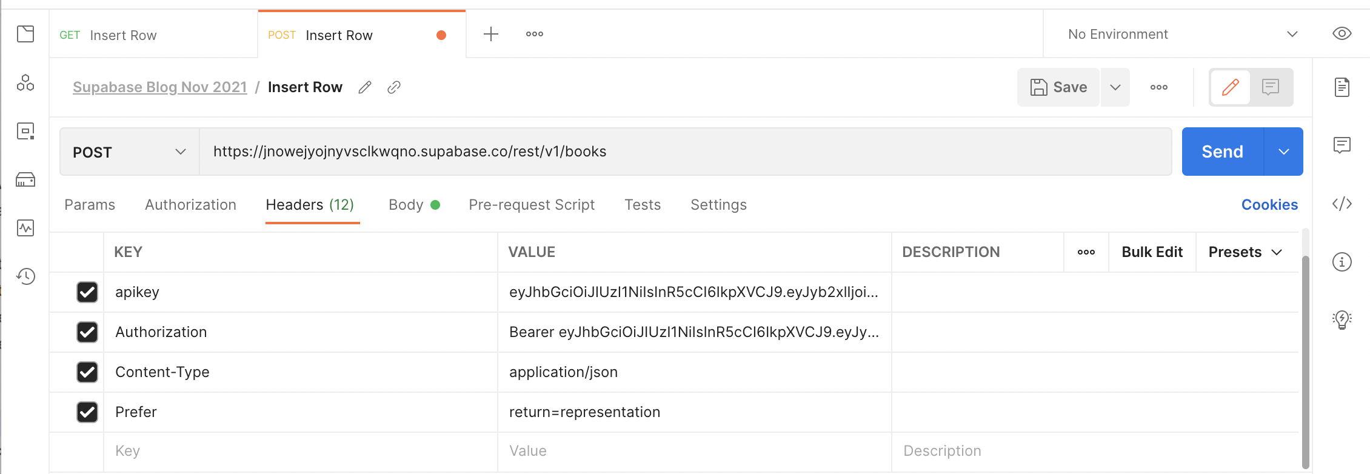This screenshot has height=474, width=1370.
Task: Click the apikey key cell
Action: click(301, 292)
